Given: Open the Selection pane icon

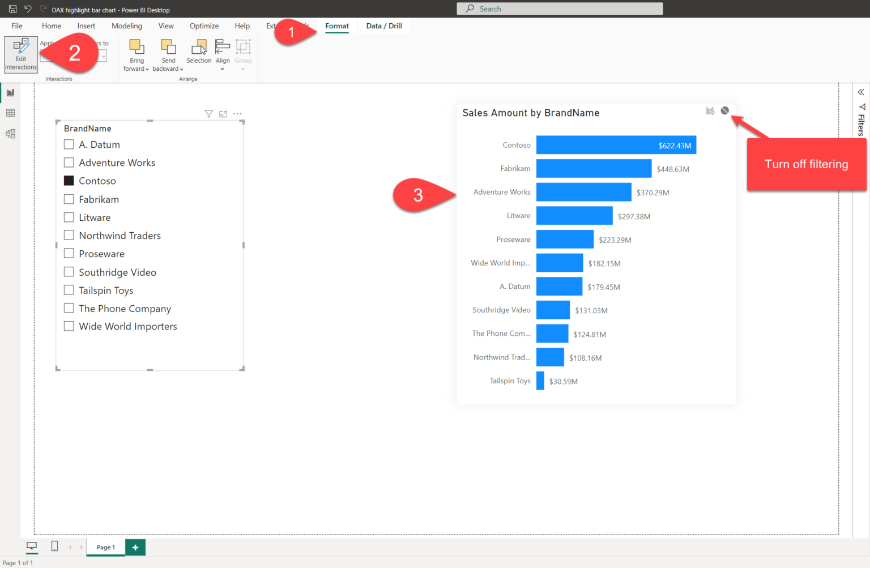Looking at the screenshot, I should (199, 52).
